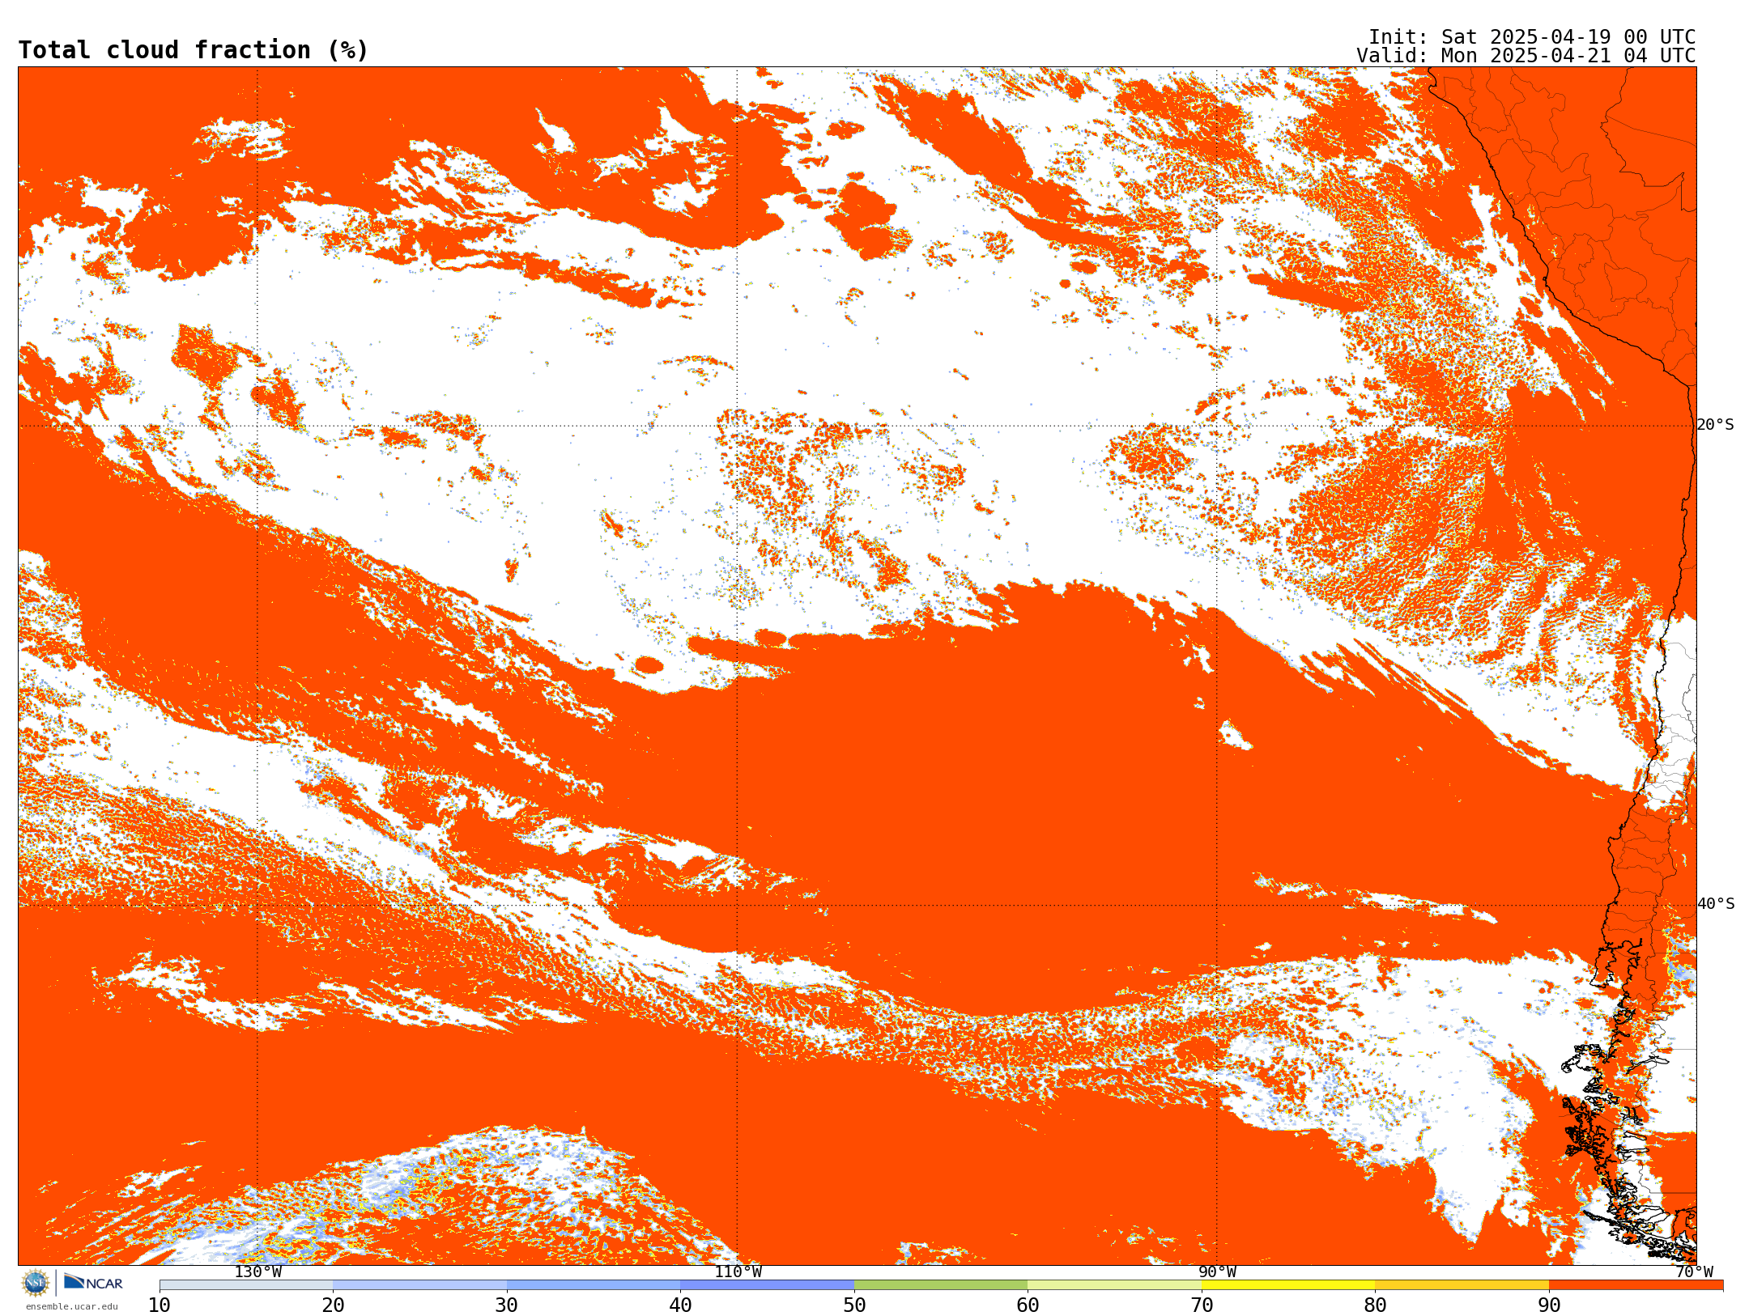Click the 20-30 percent light blue segment
Screen dimensions: 1749x1316
[x=420, y=1285]
